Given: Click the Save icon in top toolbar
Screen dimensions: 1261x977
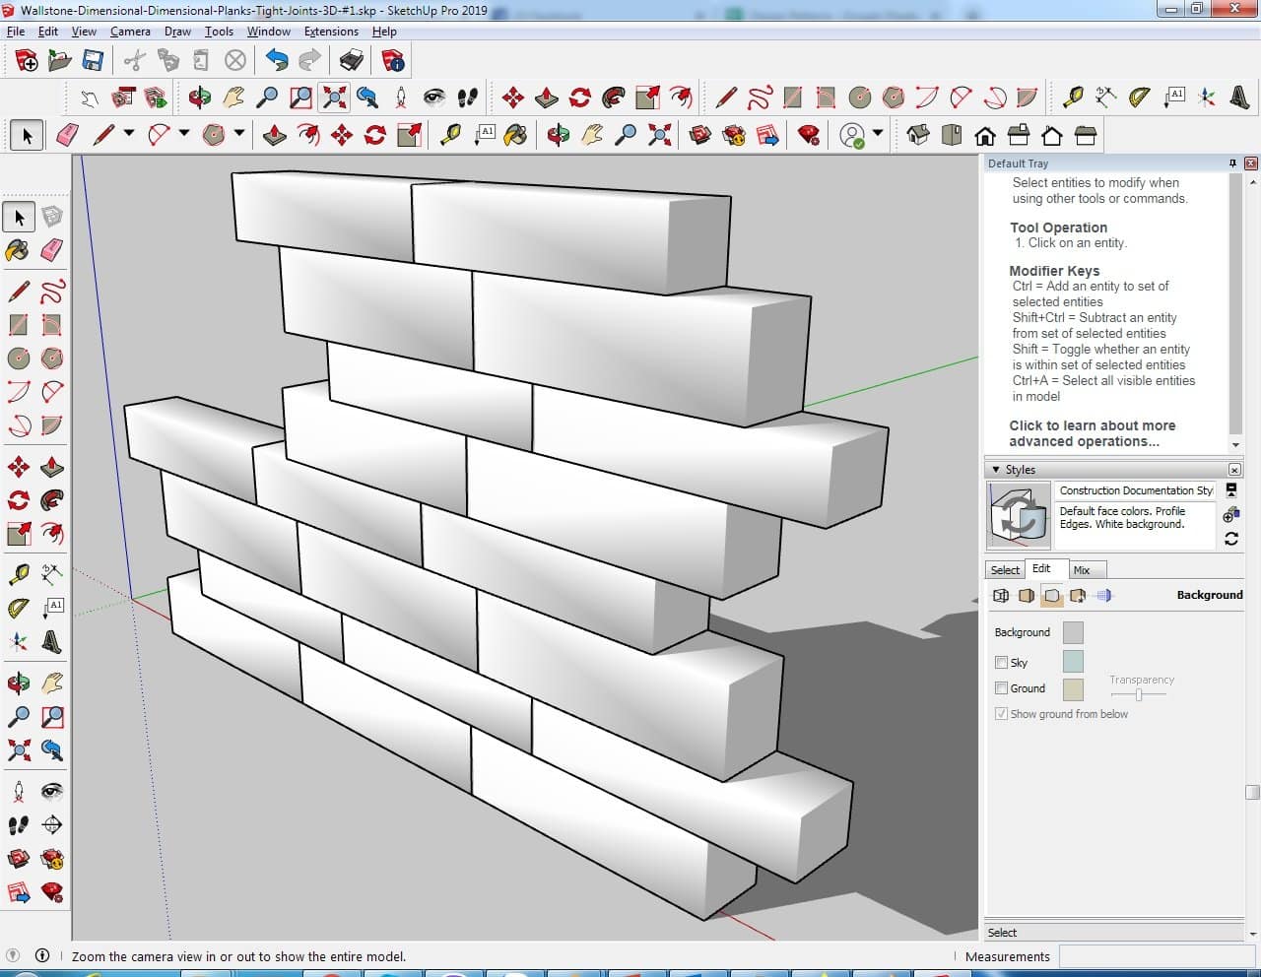Looking at the screenshot, I should (x=93, y=61).
